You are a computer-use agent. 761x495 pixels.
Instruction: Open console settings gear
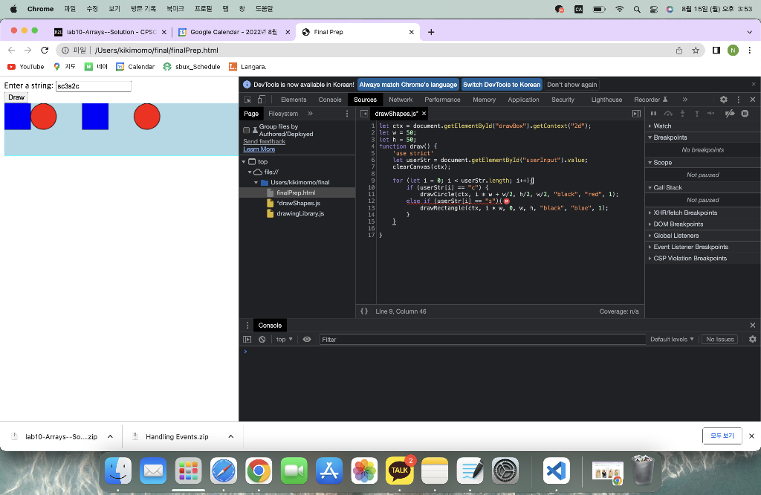click(x=753, y=340)
